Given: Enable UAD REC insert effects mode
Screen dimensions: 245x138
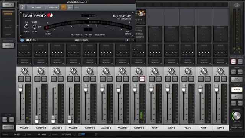Looking at the screenshot, I should point(234,62).
